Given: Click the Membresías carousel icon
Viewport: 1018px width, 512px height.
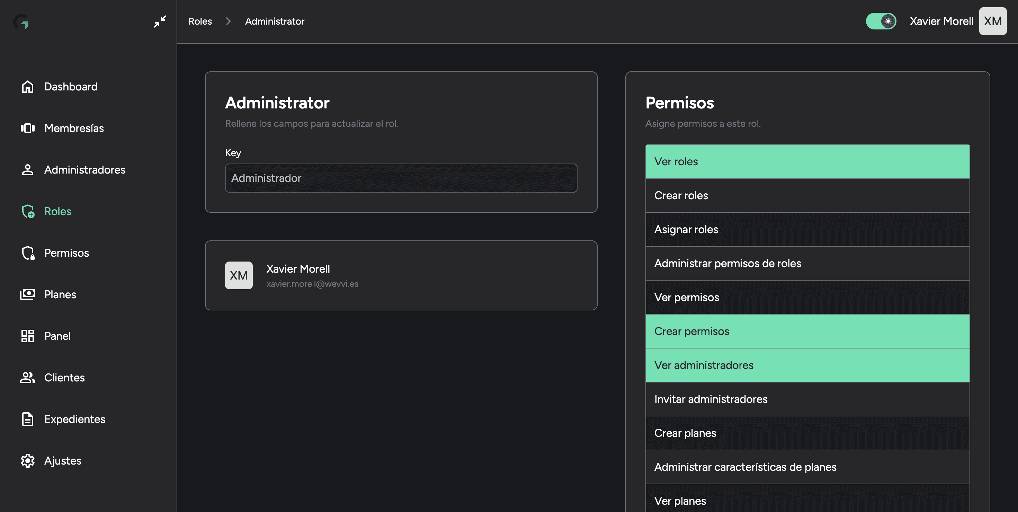Looking at the screenshot, I should pos(27,128).
